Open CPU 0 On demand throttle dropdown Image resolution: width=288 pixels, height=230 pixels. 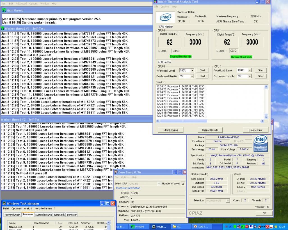pyautogui.click(x=192, y=76)
